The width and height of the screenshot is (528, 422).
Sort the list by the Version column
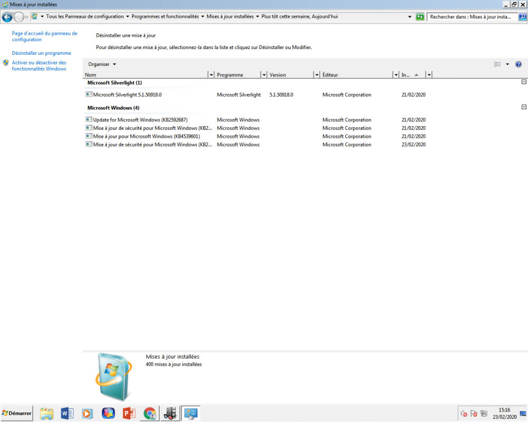pos(290,75)
